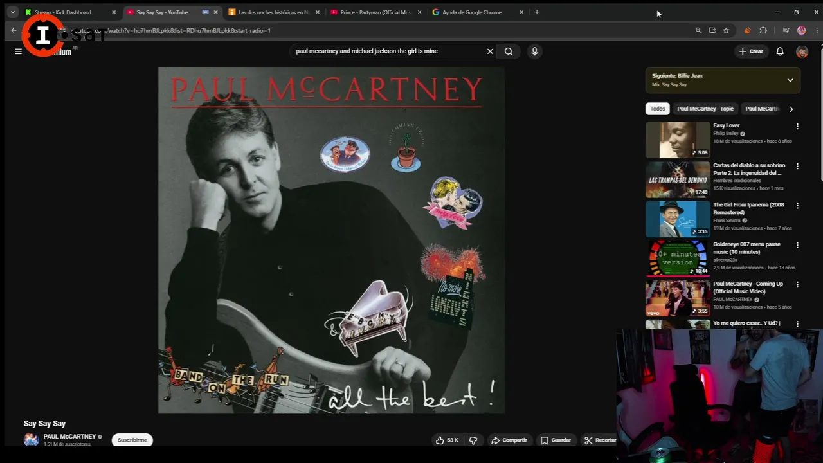Click the media indicator on Say Say Say tab
The width and height of the screenshot is (823, 463).
click(205, 12)
